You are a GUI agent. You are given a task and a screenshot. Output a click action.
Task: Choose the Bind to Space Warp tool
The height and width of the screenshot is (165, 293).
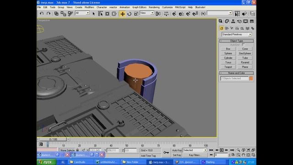click(x=70, y=14)
